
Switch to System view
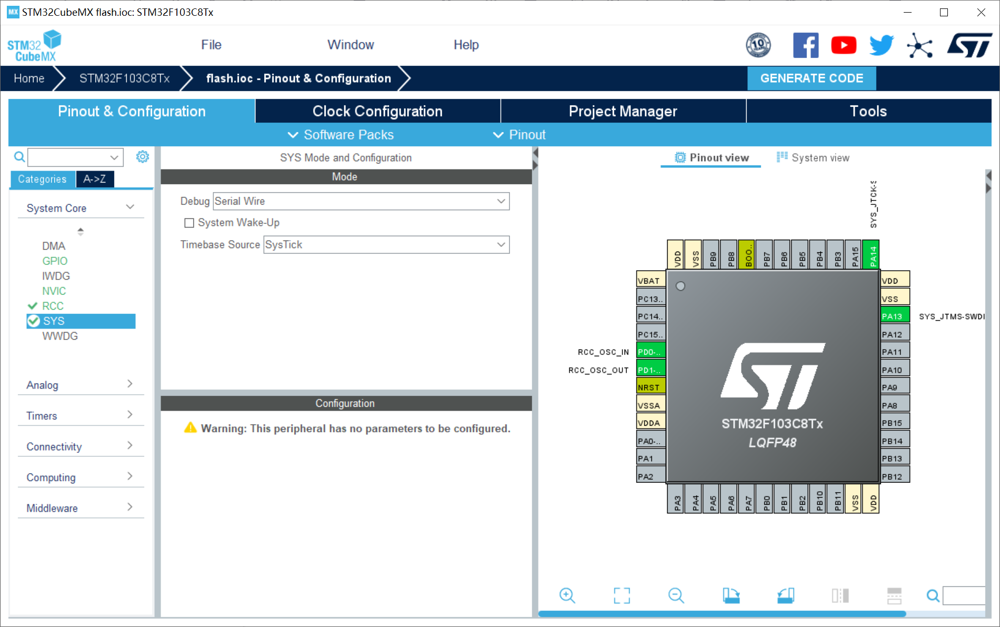(x=813, y=157)
